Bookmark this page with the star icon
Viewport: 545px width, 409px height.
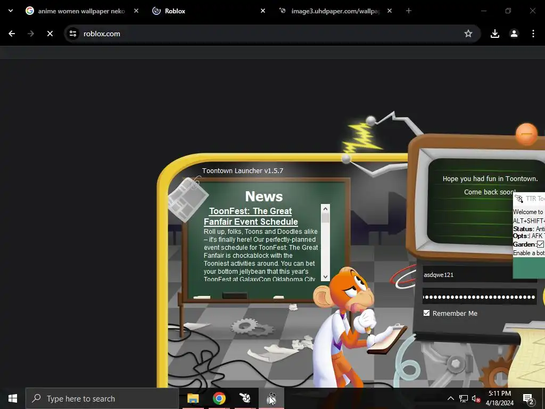click(468, 34)
